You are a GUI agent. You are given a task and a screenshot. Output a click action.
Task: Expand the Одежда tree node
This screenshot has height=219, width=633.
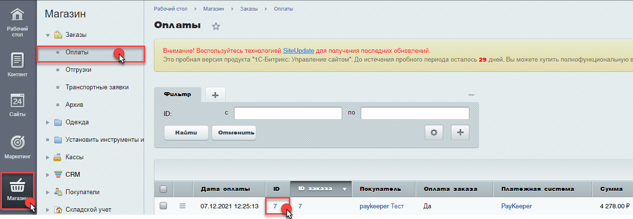point(48,123)
